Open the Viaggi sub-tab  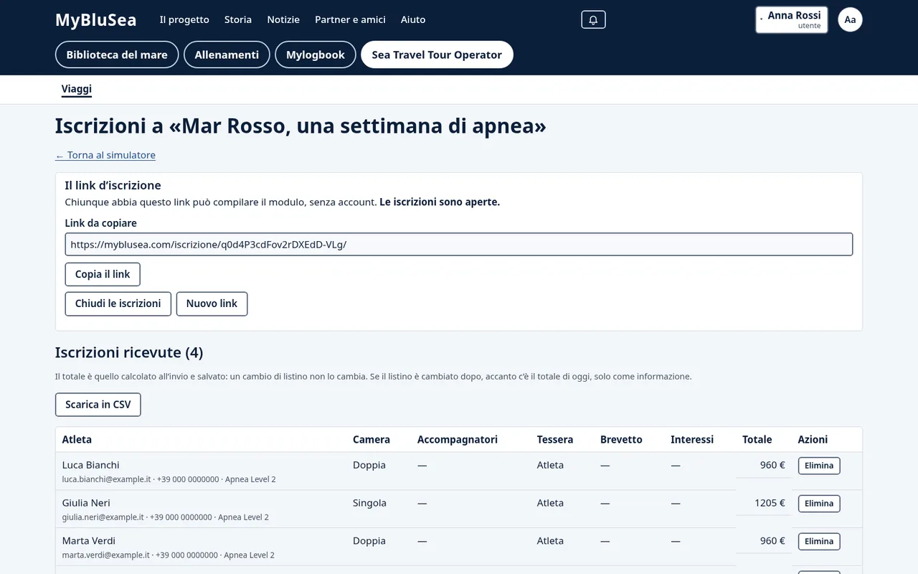point(77,89)
